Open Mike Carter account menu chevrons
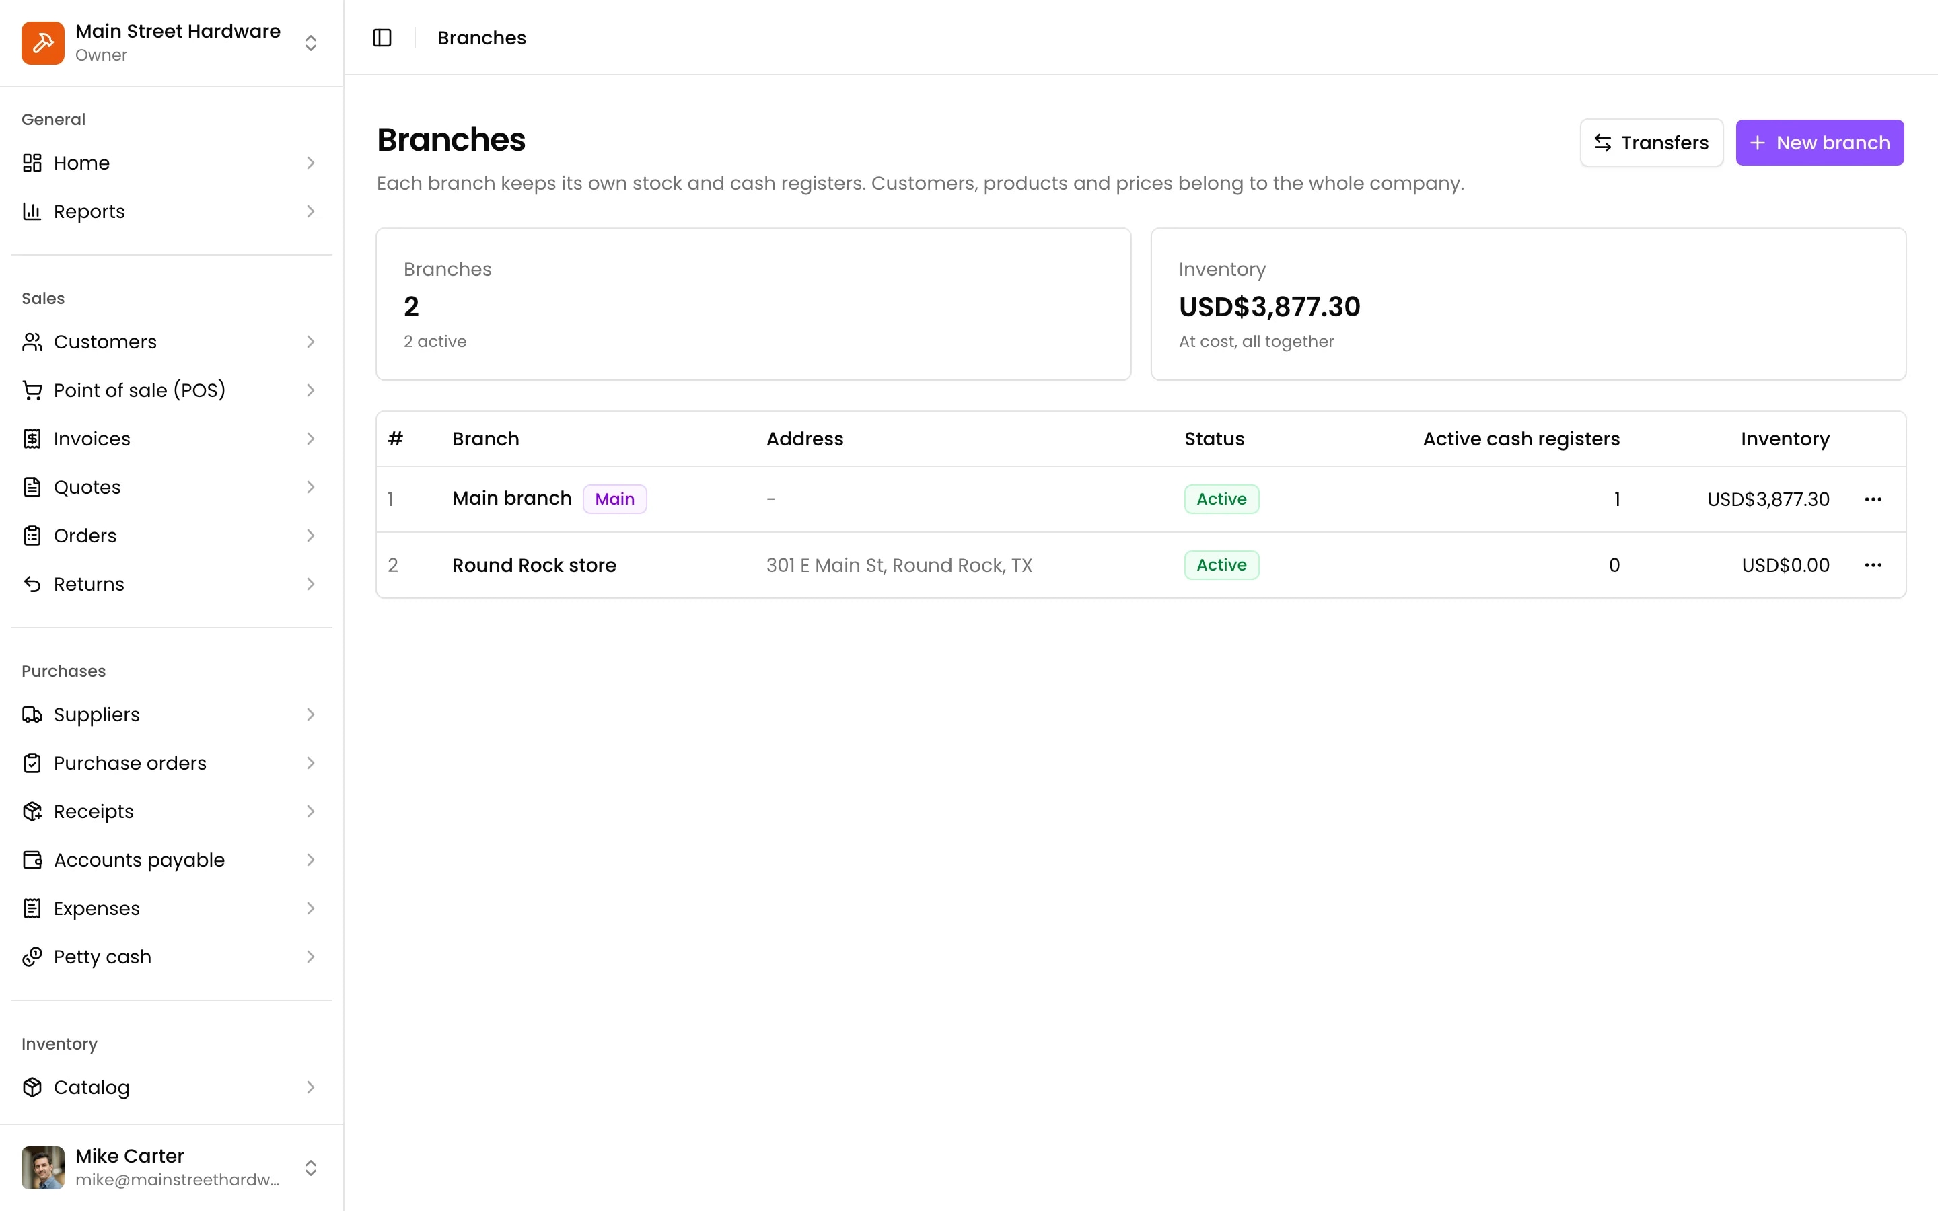The image size is (1938, 1211). click(x=311, y=1168)
